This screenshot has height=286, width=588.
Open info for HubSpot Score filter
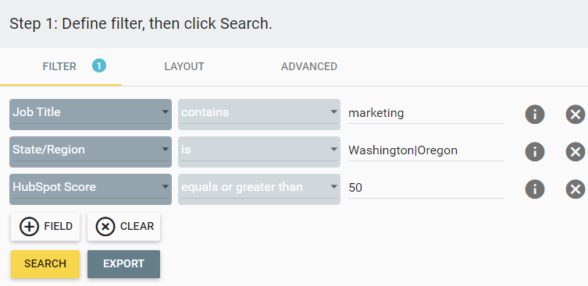pos(535,189)
